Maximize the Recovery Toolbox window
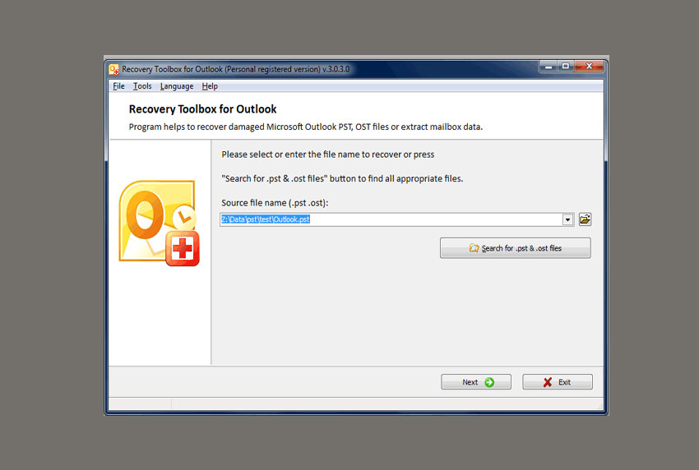699x470 pixels. click(x=565, y=67)
